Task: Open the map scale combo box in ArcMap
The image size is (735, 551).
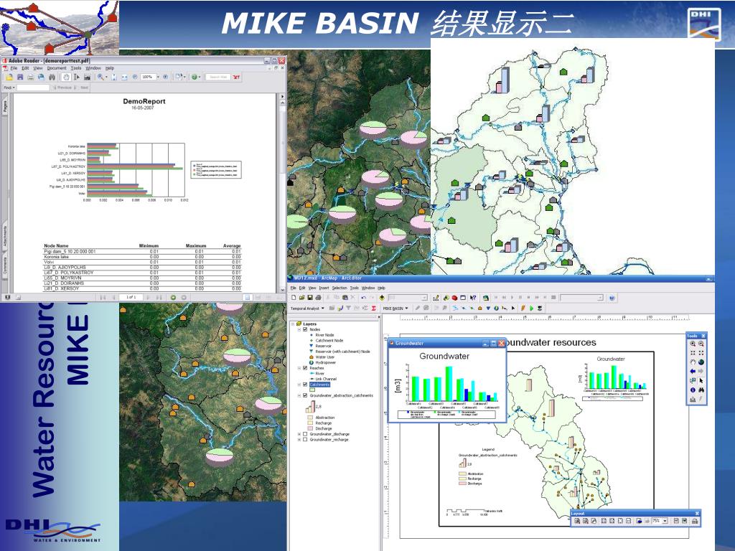Action: pyautogui.click(x=408, y=298)
